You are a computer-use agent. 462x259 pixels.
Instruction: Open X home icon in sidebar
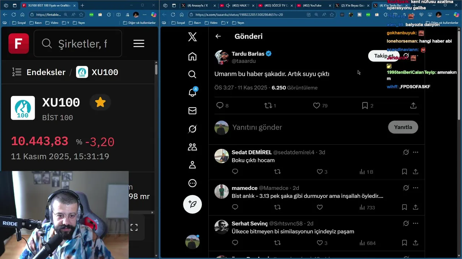tap(192, 56)
